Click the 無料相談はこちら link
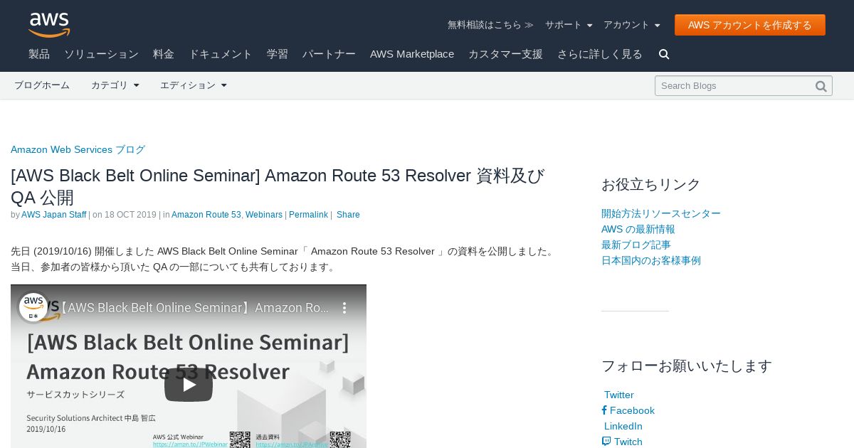854x448 pixels. [x=490, y=25]
